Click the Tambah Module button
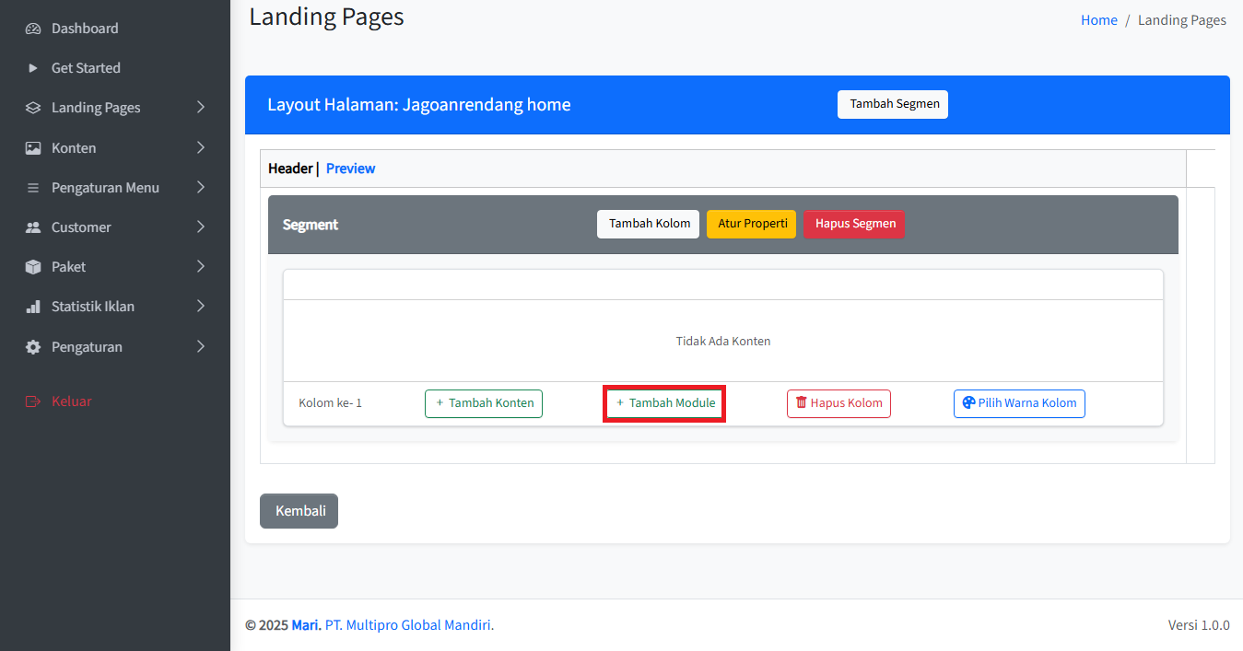The width and height of the screenshot is (1243, 651). (x=664, y=403)
